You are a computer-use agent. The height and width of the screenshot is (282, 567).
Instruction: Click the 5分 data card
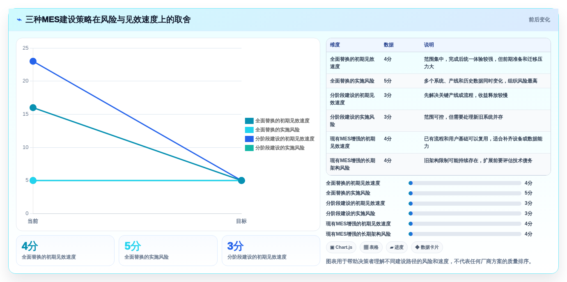[x=168, y=250]
